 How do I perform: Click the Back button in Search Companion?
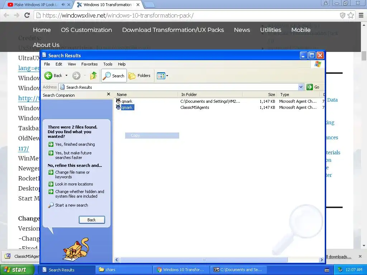coord(92,220)
